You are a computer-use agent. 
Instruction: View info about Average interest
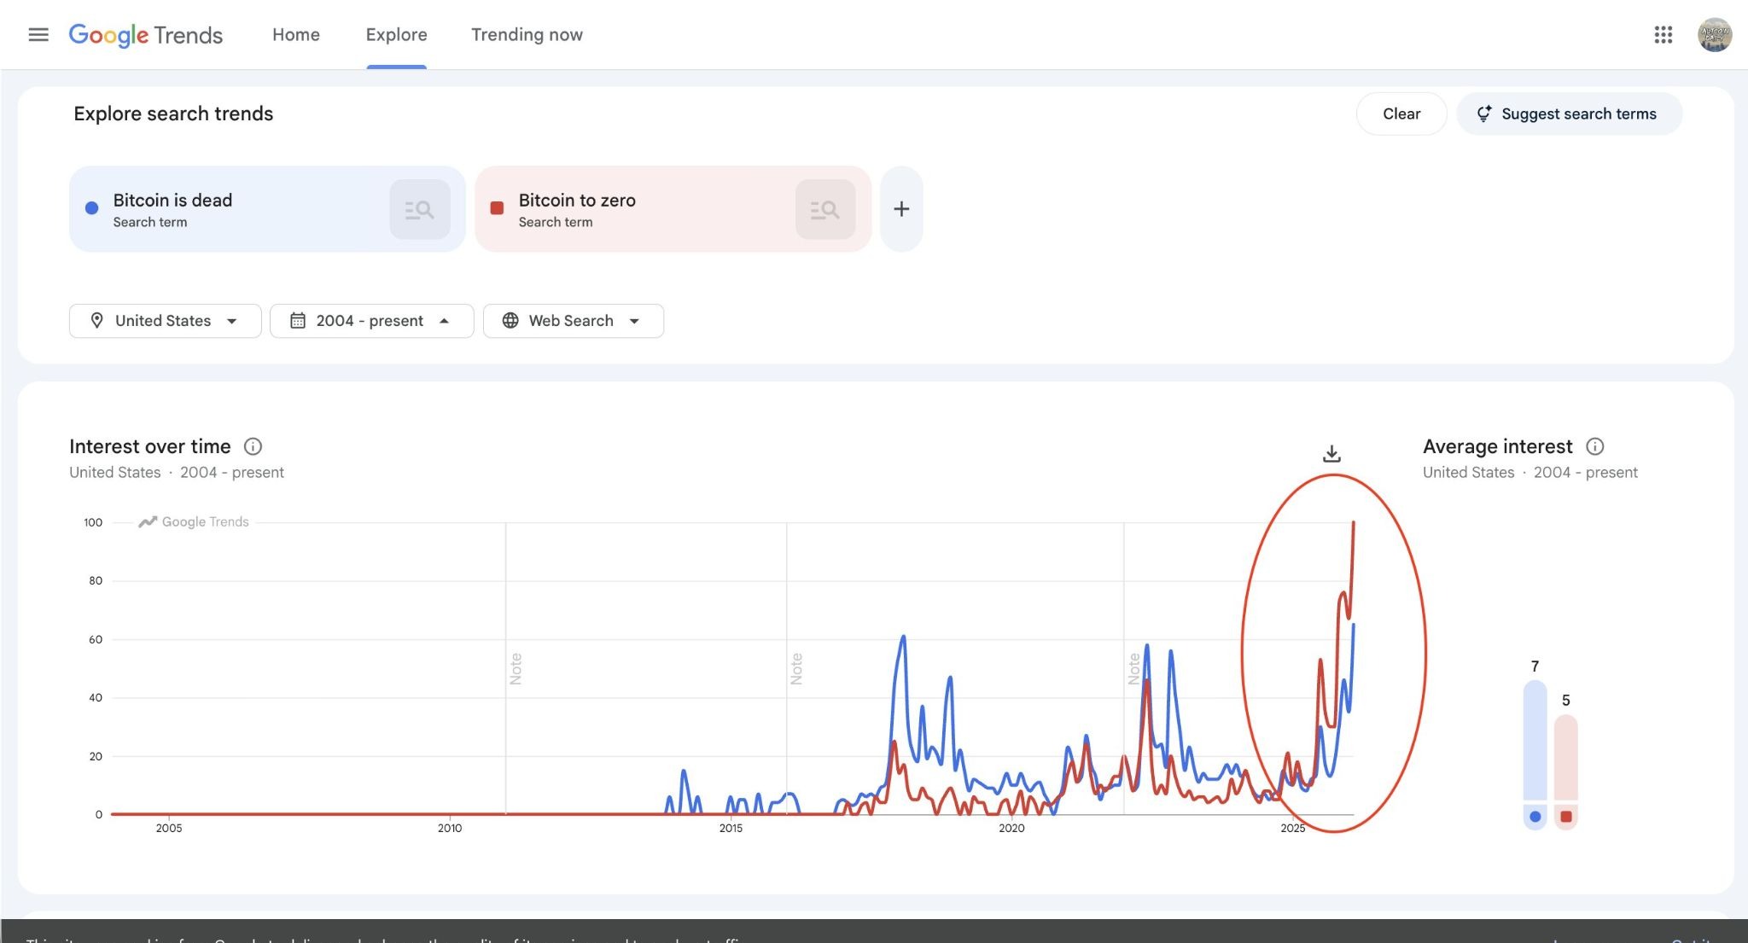pos(1597,446)
